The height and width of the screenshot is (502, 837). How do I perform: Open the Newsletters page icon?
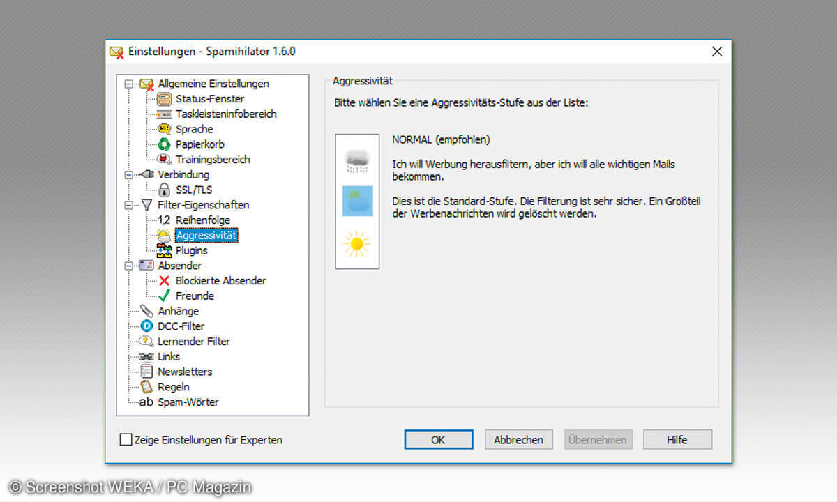click(x=146, y=372)
